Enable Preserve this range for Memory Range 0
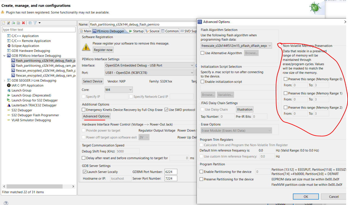Image resolution: width=348 pixels, height=205 pixels. (x=285, y=79)
